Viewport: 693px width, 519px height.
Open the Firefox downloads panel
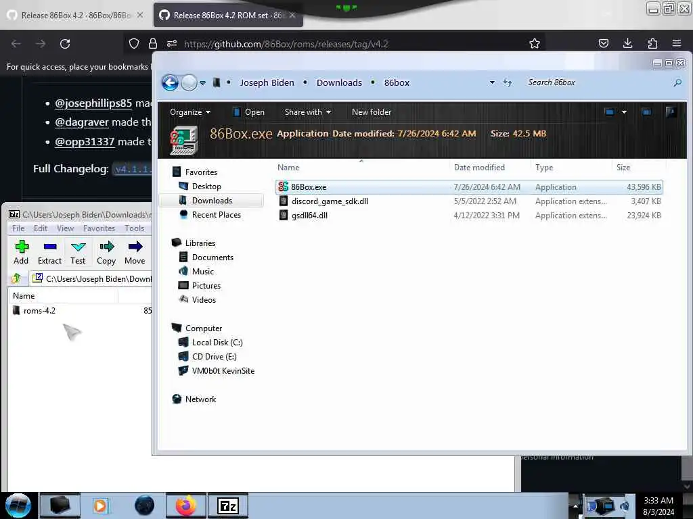pyautogui.click(x=627, y=43)
